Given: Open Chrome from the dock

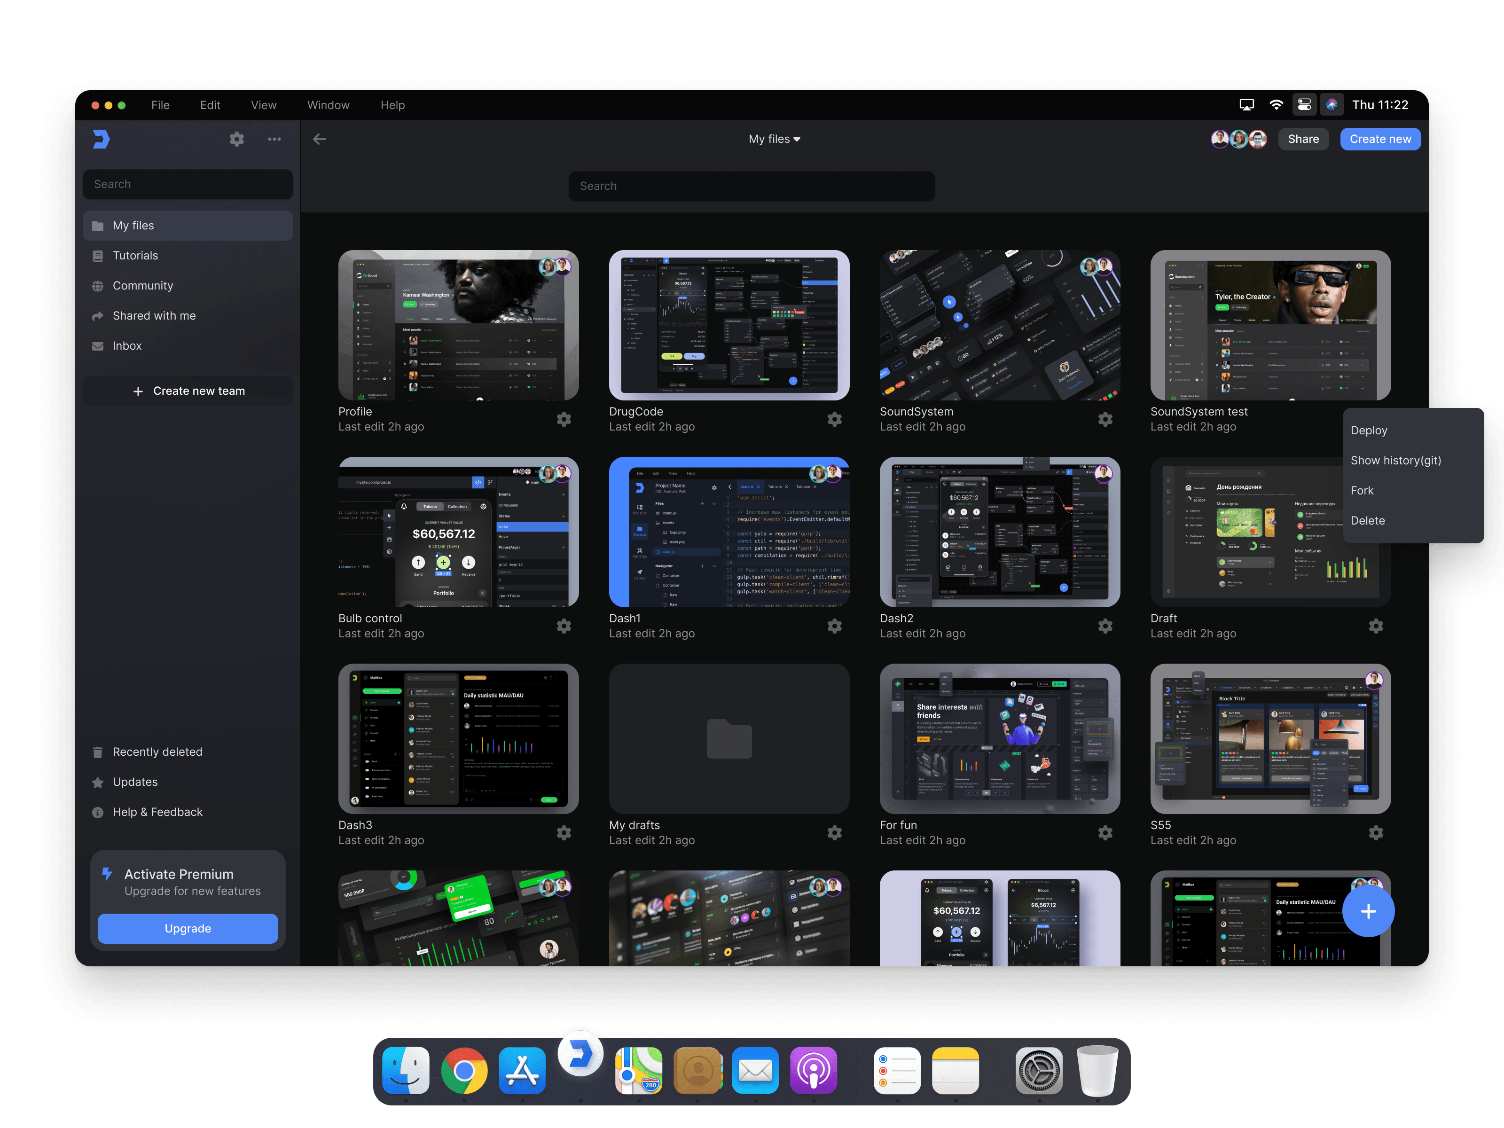Looking at the screenshot, I should click(464, 1071).
